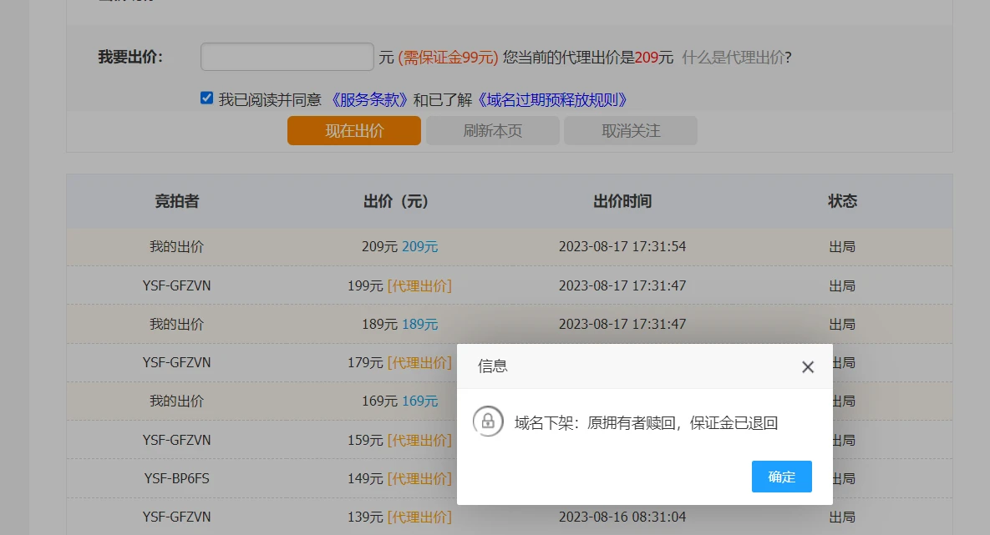Select the 竞拍者 column header

coord(176,201)
